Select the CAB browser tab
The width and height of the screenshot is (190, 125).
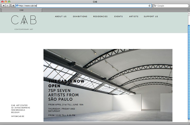coord(22,10)
